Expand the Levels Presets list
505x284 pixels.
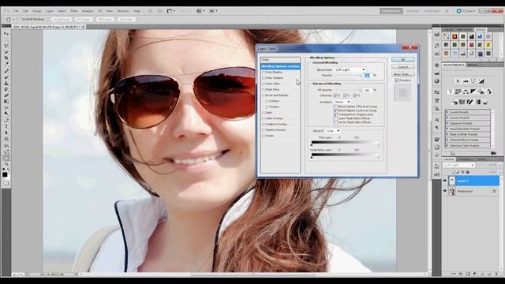[x=447, y=112]
